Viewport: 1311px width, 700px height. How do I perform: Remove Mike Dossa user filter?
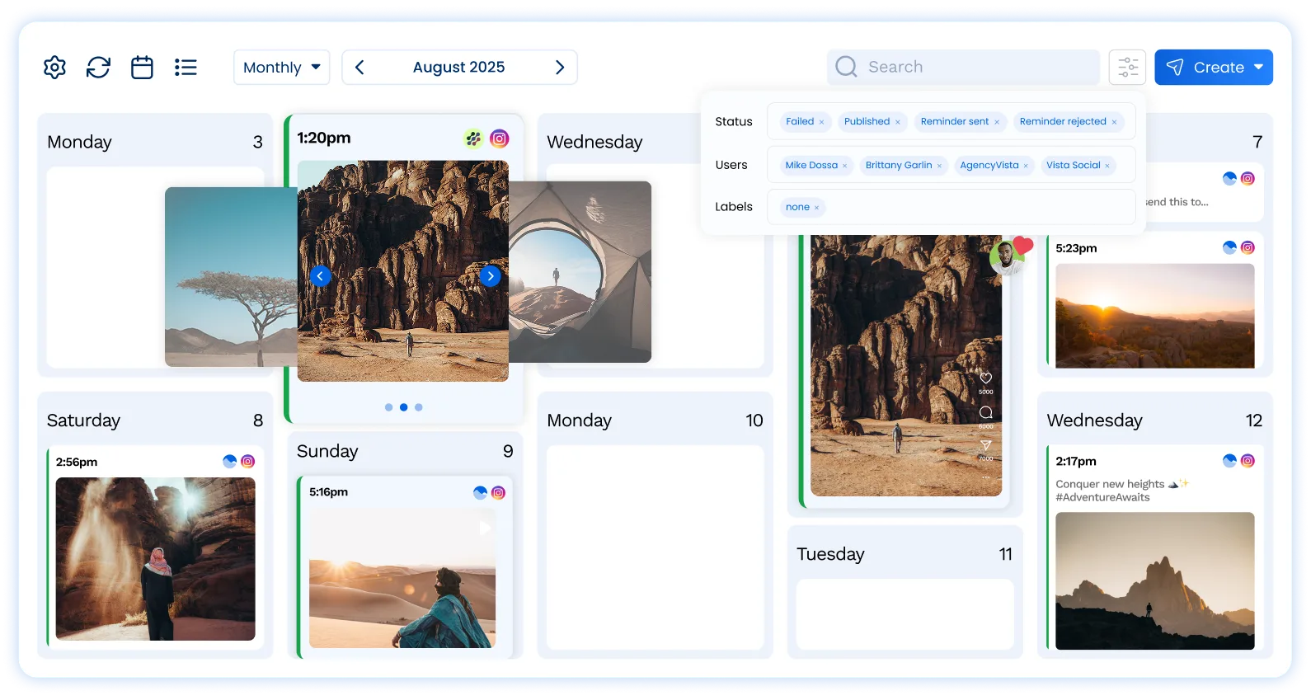tap(845, 166)
